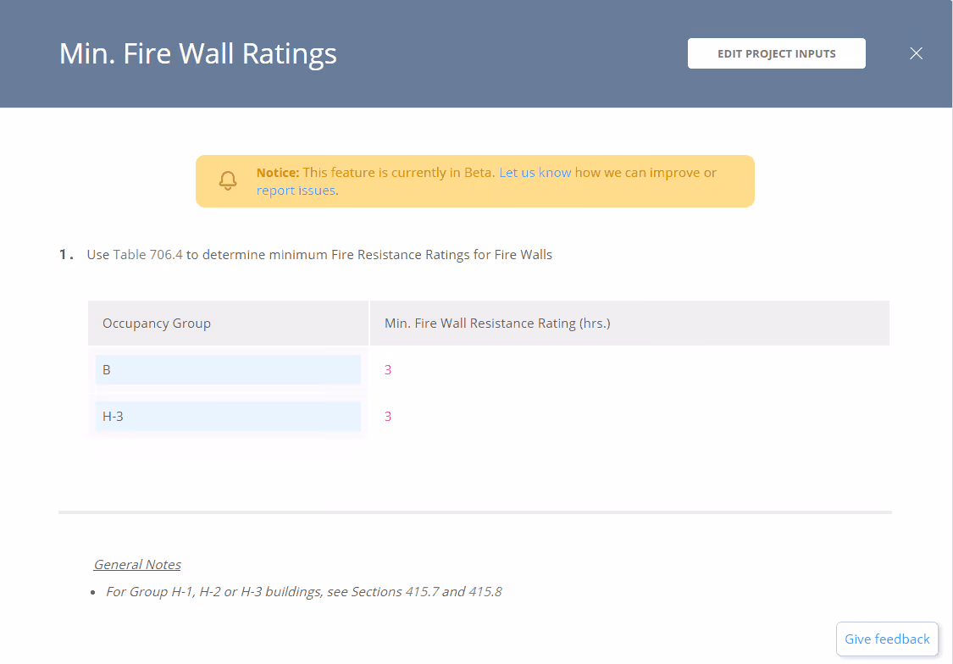Click the rating value 3 for group H-3
The image size is (953, 664).
(388, 416)
